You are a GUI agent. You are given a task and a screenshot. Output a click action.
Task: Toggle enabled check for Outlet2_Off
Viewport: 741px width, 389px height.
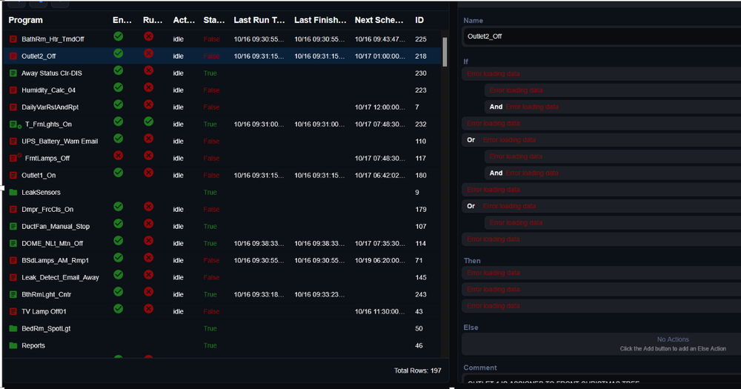click(x=118, y=53)
